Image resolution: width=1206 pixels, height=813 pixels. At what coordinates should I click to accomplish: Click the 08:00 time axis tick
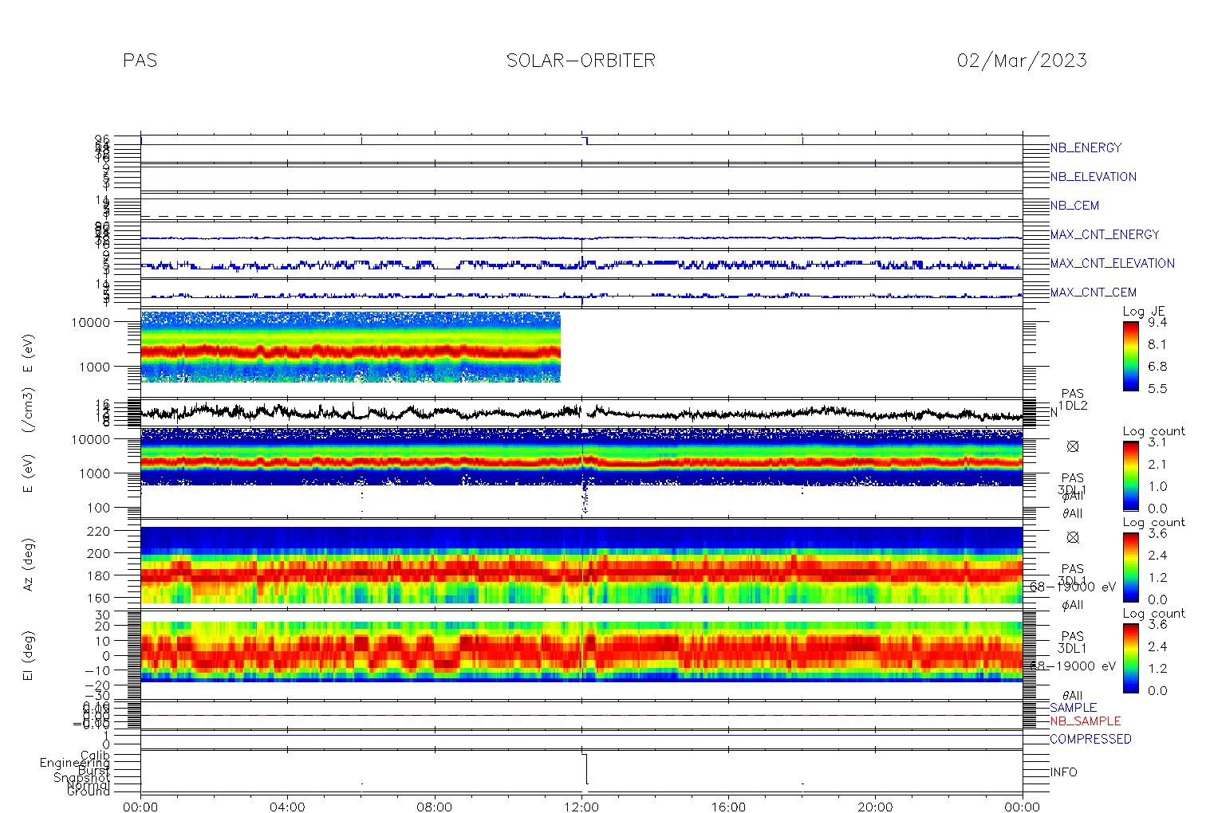coord(435,807)
